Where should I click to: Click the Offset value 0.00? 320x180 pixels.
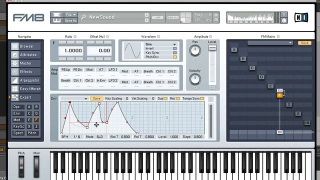pyautogui.click(x=99, y=50)
